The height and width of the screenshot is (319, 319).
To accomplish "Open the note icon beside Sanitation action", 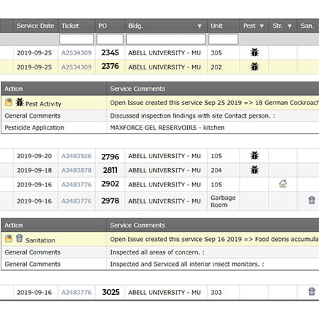I will pyautogui.click(x=9, y=238).
